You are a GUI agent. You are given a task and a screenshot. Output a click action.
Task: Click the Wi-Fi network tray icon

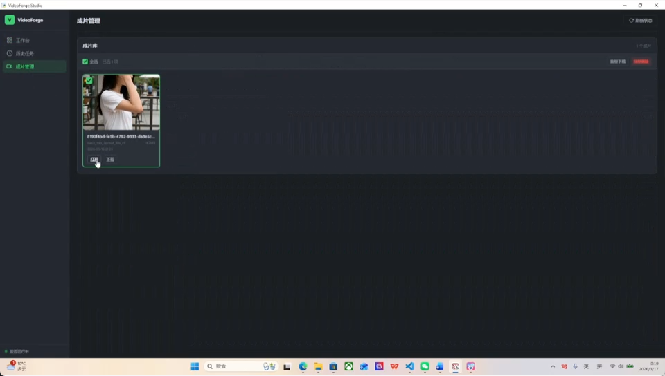pos(612,366)
